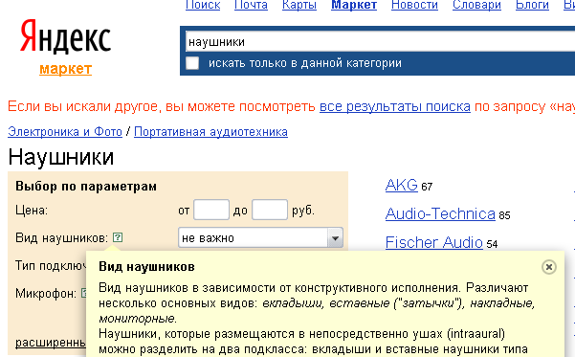Open the AKG brand link
Viewport: 575px width, 357px height.
coord(402,185)
